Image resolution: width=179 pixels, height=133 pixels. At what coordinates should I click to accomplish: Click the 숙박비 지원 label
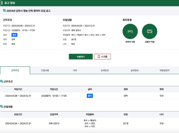click(130, 42)
